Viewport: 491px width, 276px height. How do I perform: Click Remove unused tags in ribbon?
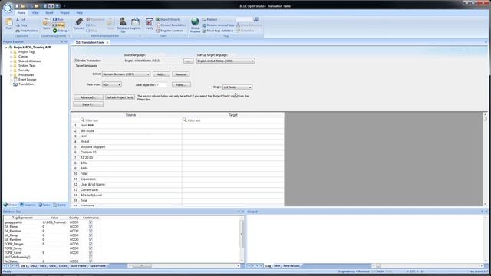point(218,25)
